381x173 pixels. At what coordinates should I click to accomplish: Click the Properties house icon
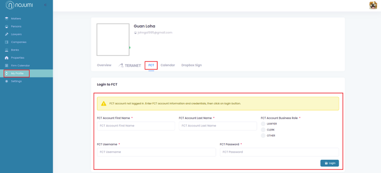7,58
